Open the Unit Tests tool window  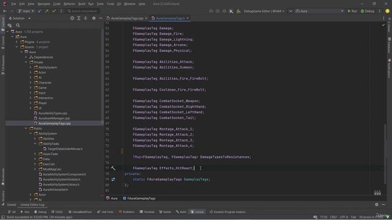pos(105,212)
